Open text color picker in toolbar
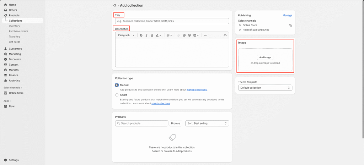 tap(158, 35)
